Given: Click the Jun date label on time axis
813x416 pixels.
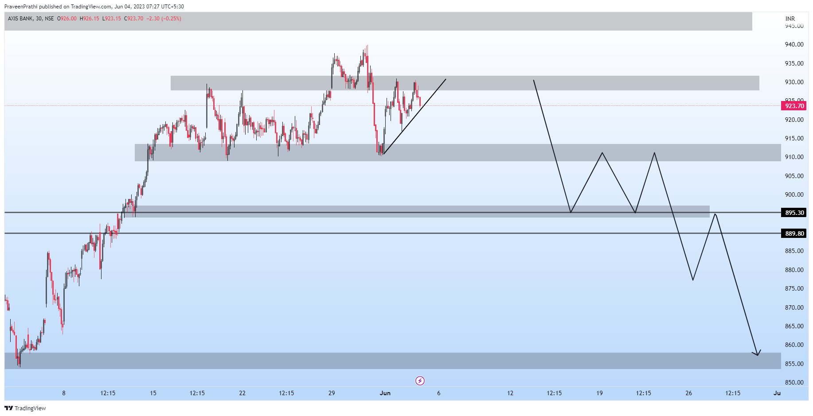Looking at the screenshot, I should 385,393.
